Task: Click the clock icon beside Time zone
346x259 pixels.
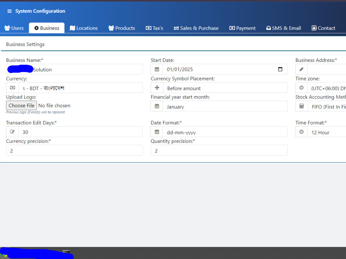Action: coord(301,88)
